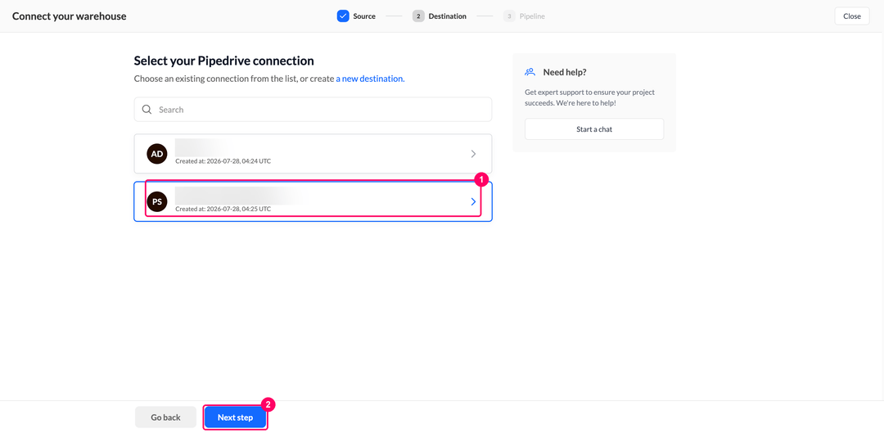
Task: Open the 'a new destination' link
Action: click(x=371, y=79)
